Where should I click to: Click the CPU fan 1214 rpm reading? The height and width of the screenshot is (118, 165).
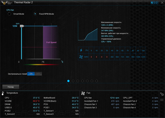pyautogui.click(x=114, y=98)
